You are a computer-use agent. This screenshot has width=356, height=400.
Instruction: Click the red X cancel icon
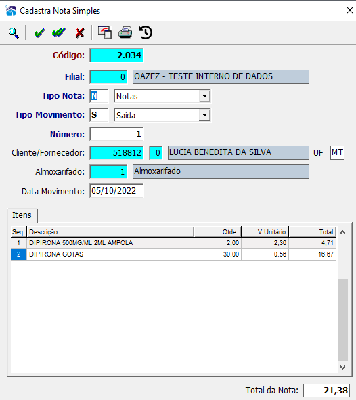(x=80, y=33)
